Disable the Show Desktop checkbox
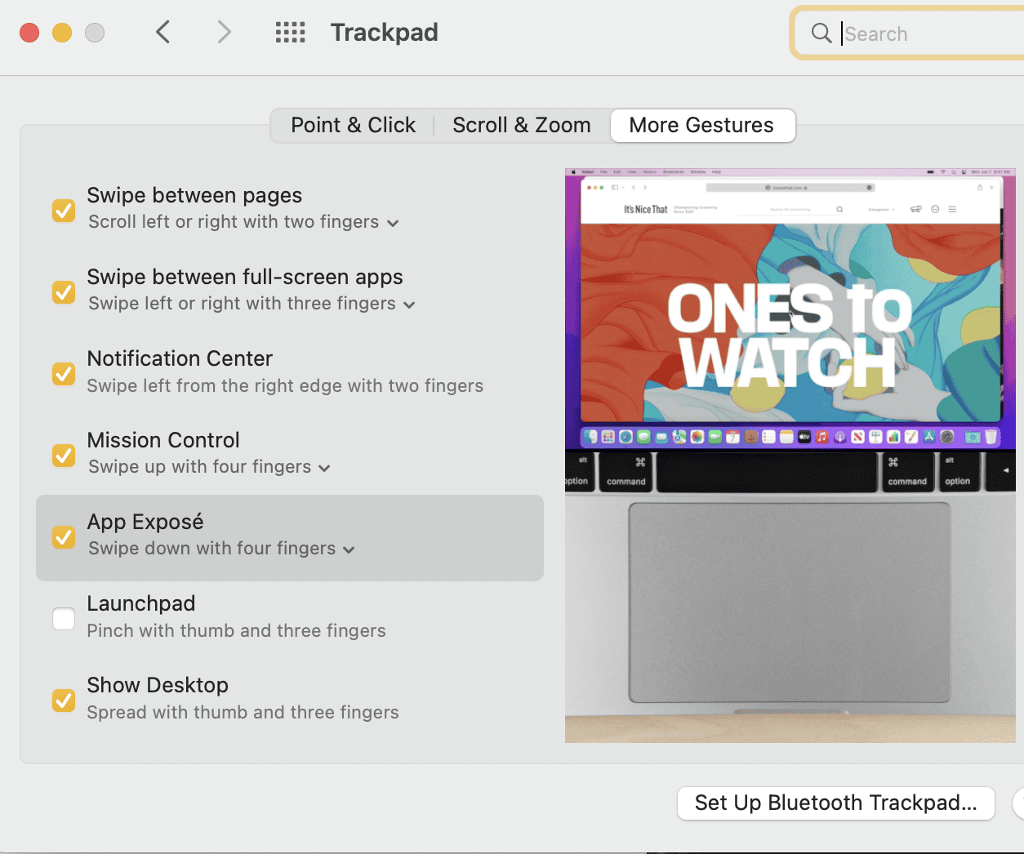Viewport: 1024px width, 854px height. pyautogui.click(x=64, y=700)
